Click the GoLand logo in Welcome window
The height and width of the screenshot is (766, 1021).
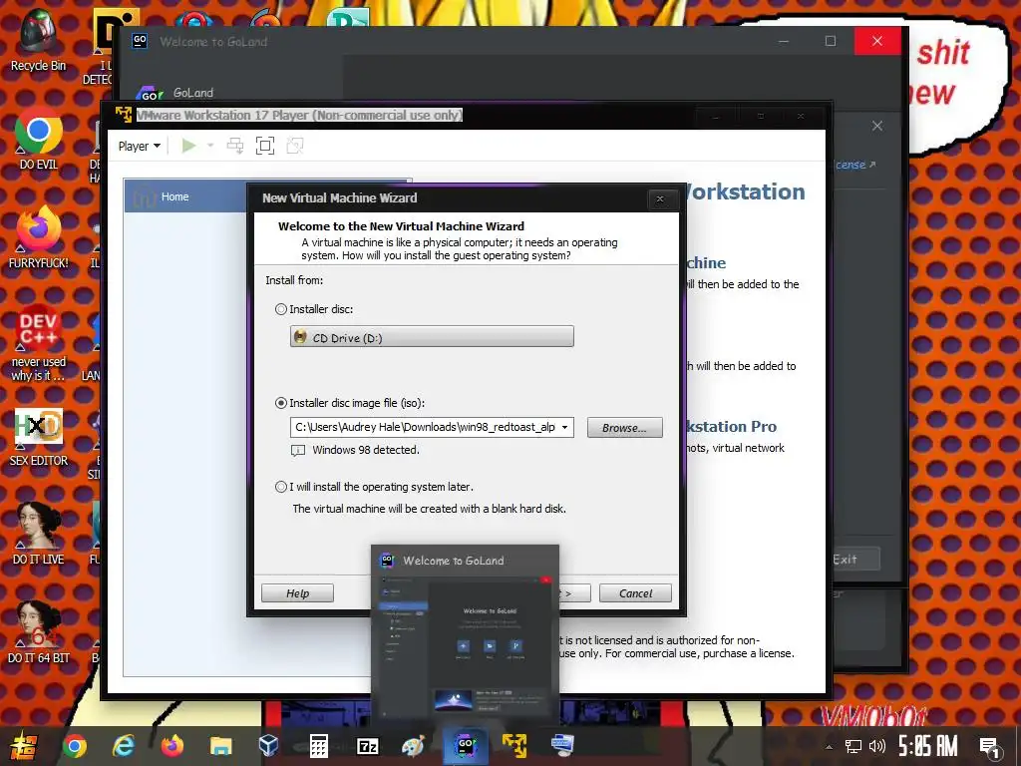click(150, 94)
